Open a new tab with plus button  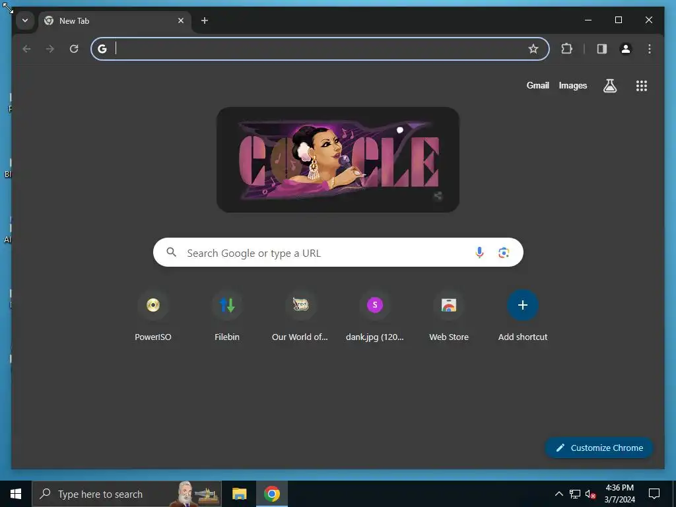pyautogui.click(x=205, y=20)
